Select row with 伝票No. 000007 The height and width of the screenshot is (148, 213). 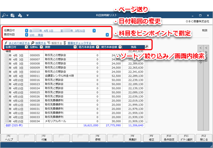click(x=75, y=60)
